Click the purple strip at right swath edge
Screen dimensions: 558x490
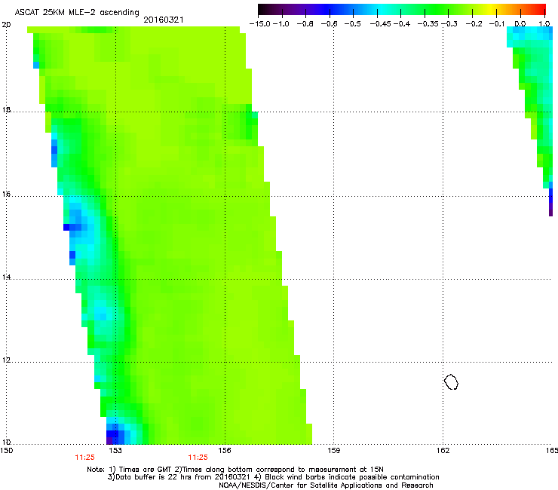point(551,210)
